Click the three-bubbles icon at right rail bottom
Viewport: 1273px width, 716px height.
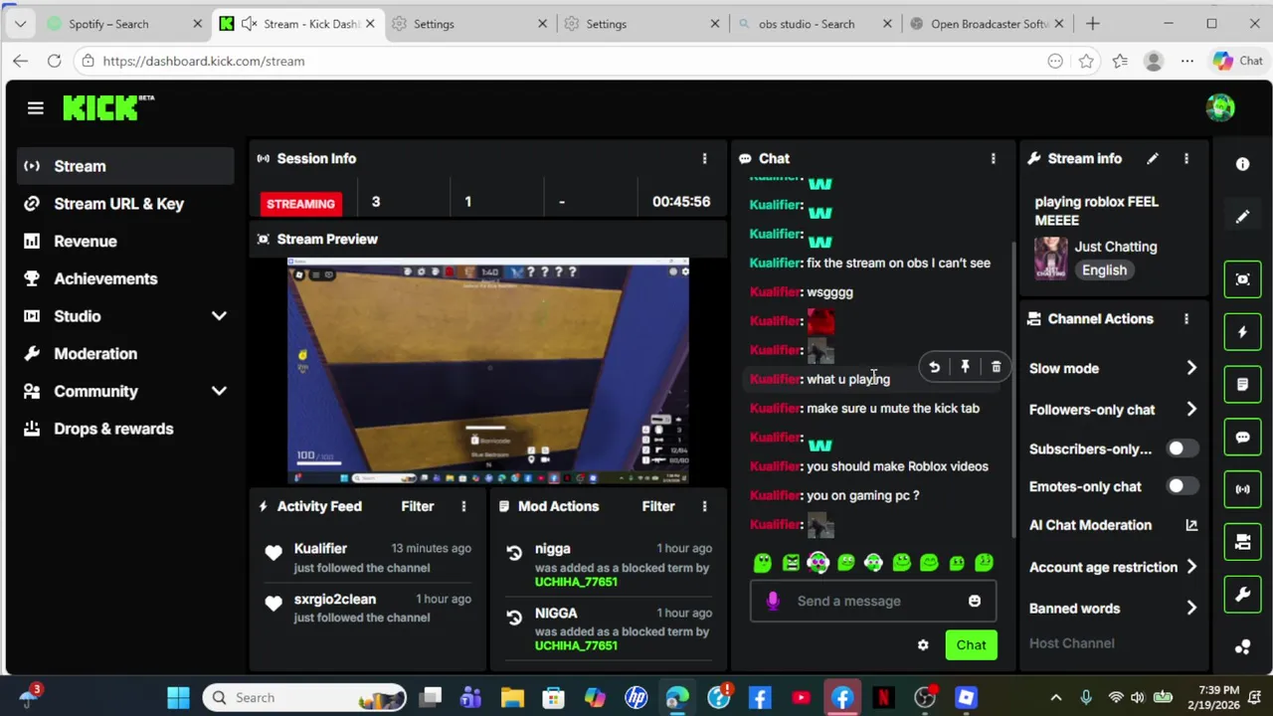(x=1242, y=647)
